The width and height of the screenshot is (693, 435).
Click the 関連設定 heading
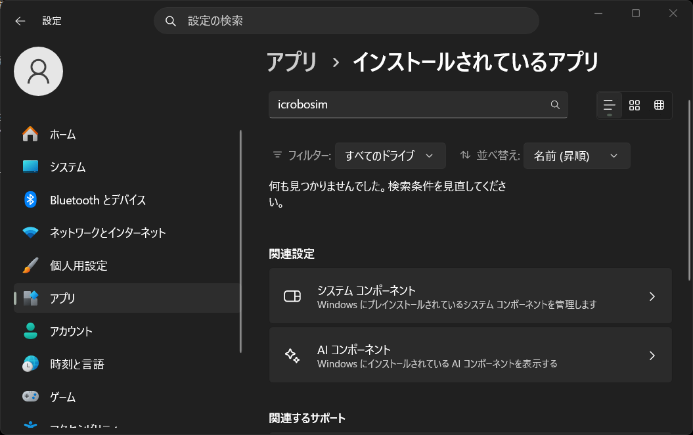[x=292, y=254]
